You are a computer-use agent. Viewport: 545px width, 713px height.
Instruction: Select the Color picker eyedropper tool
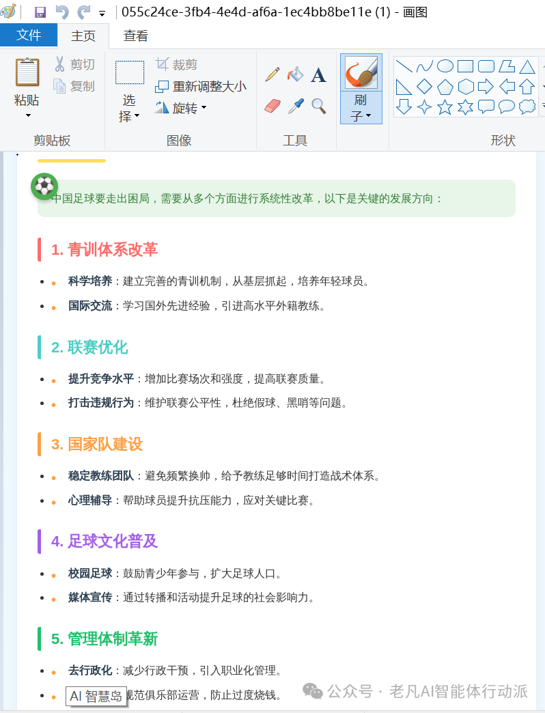coord(296,107)
